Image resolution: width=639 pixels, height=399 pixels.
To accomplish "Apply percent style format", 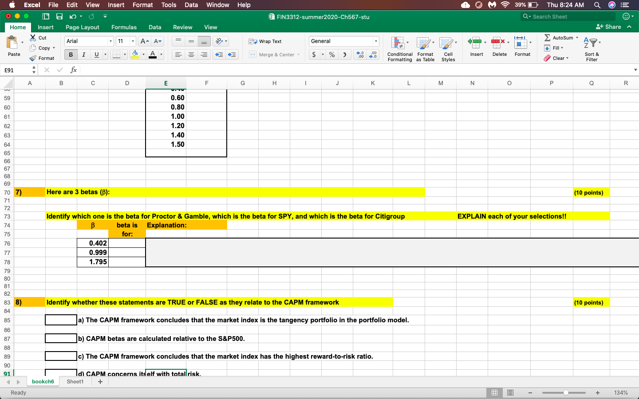I will pos(332,55).
